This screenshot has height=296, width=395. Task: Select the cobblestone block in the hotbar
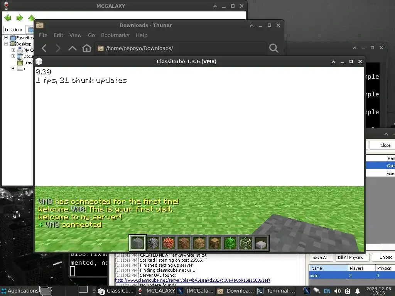point(153,243)
